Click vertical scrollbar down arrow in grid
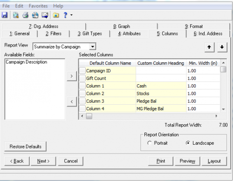Viewport: 233px width, 181px height. (223, 109)
